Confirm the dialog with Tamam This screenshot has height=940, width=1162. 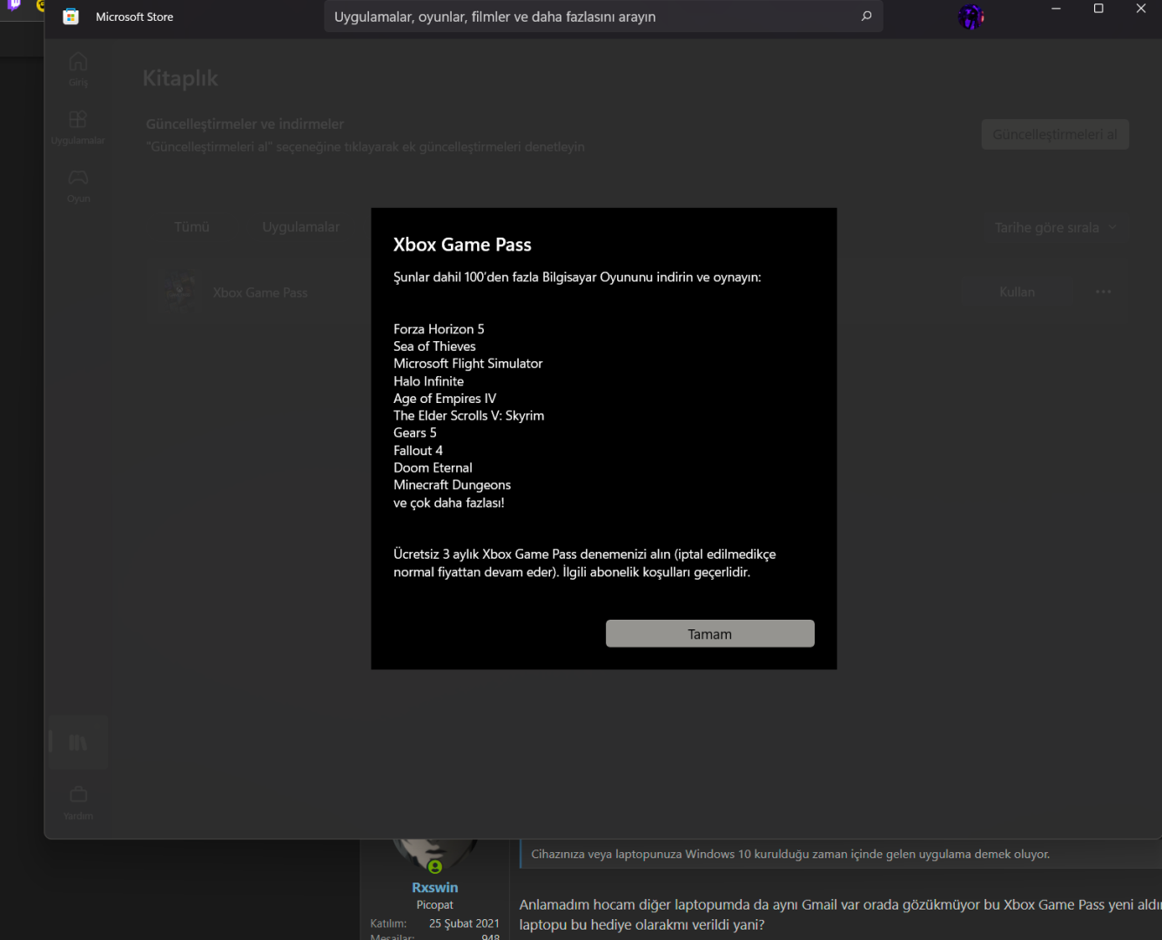(710, 634)
